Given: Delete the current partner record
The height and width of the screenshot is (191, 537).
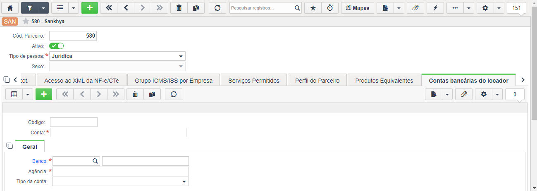Looking at the screenshot, I should click(179, 8).
